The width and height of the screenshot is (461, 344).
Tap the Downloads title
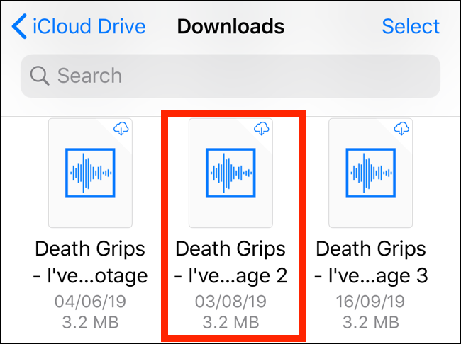pos(230,27)
